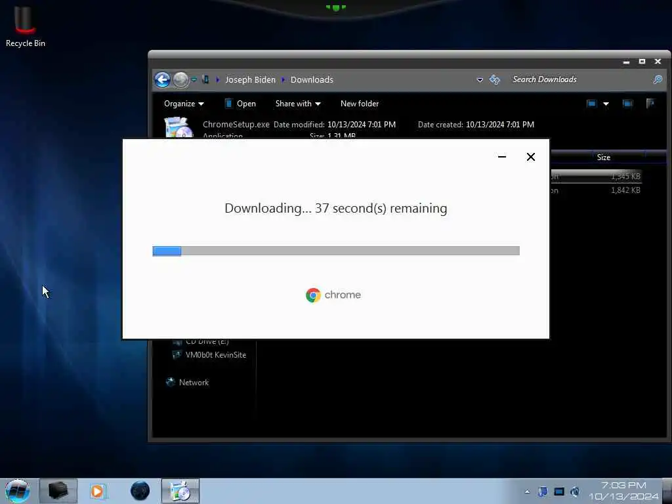Click the refresh icon in address bar
Viewport: 672px width, 504px height.
pyautogui.click(x=495, y=79)
